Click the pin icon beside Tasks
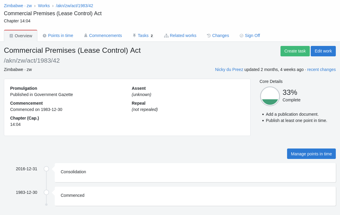This screenshot has height=215, width=340. pyautogui.click(x=134, y=35)
